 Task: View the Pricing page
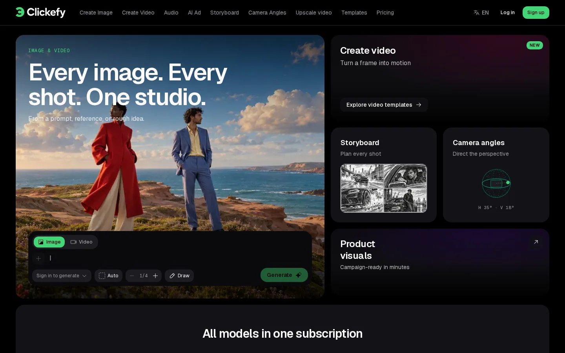(x=385, y=13)
